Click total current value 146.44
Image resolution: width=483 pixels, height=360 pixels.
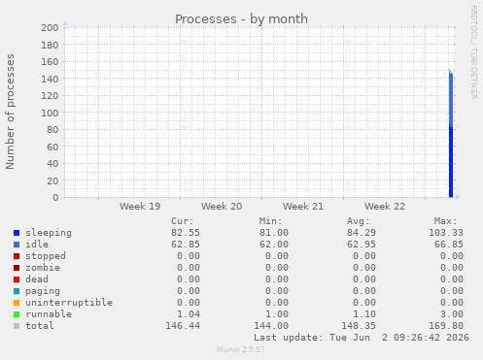pyautogui.click(x=183, y=326)
